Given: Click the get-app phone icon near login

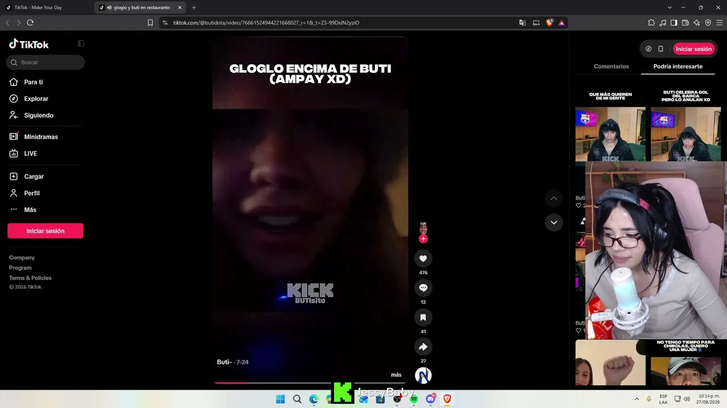Looking at the screenshot, I should click(661, 49).
